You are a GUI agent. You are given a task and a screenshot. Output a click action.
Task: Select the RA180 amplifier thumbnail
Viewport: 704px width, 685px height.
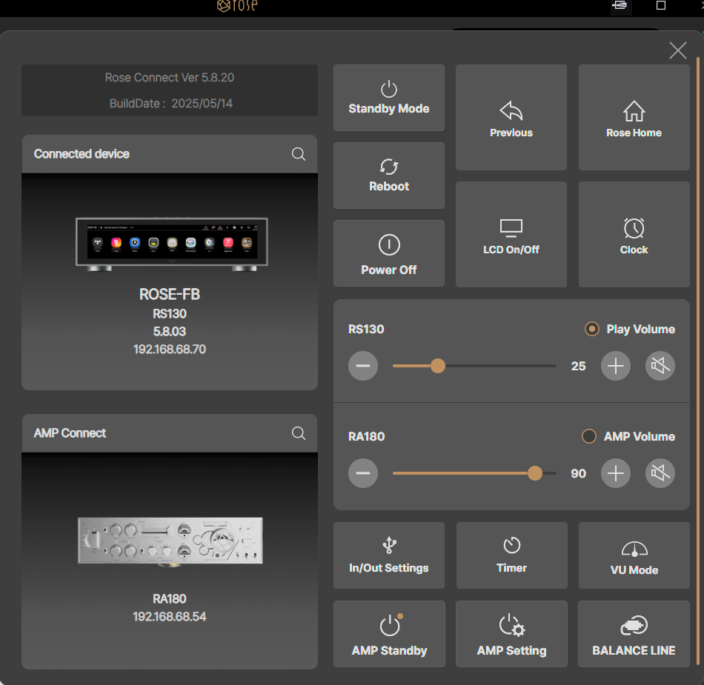click(x=170, y=542)
